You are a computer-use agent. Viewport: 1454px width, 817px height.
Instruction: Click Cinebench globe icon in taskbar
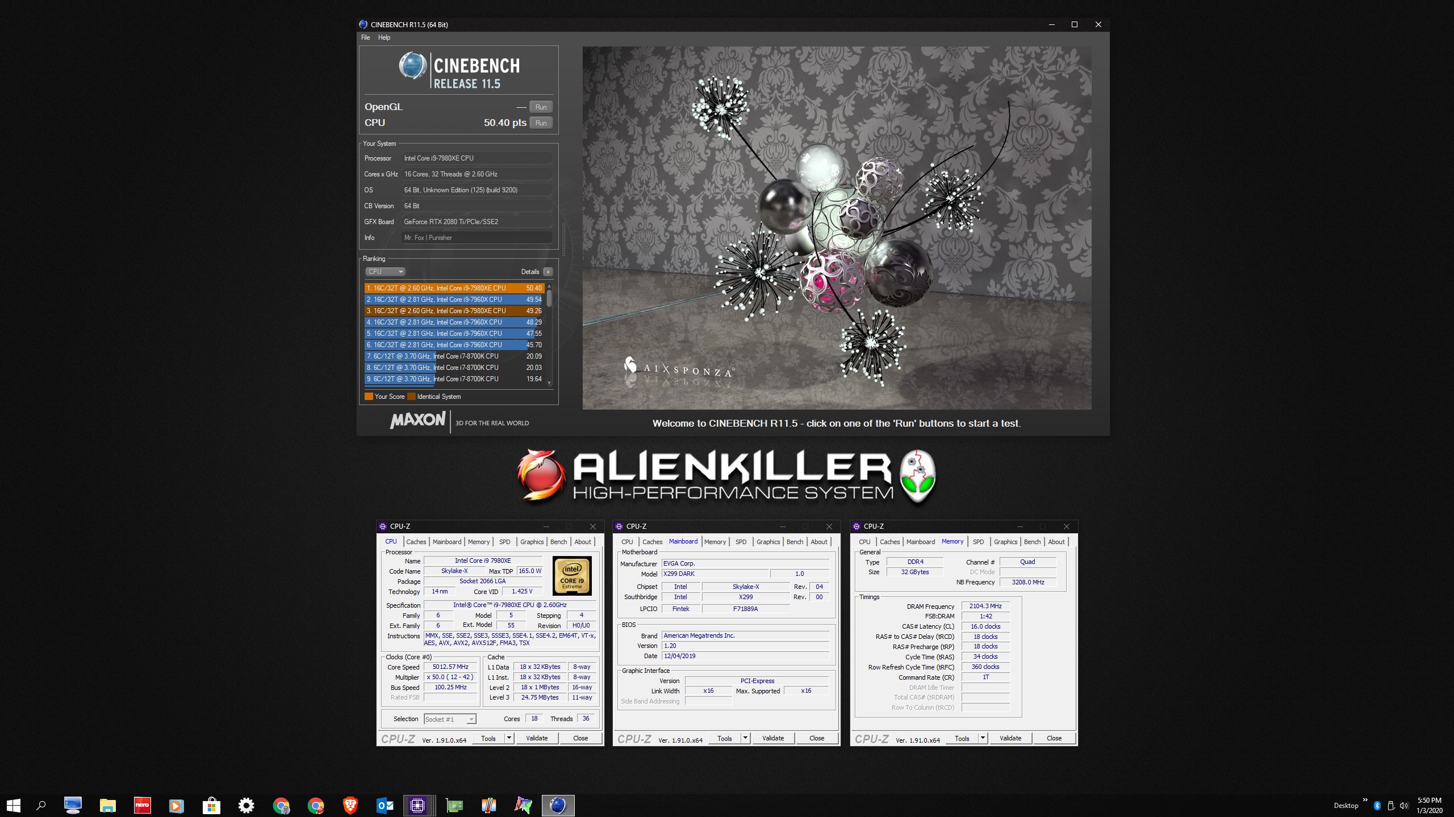click(558, 805)
